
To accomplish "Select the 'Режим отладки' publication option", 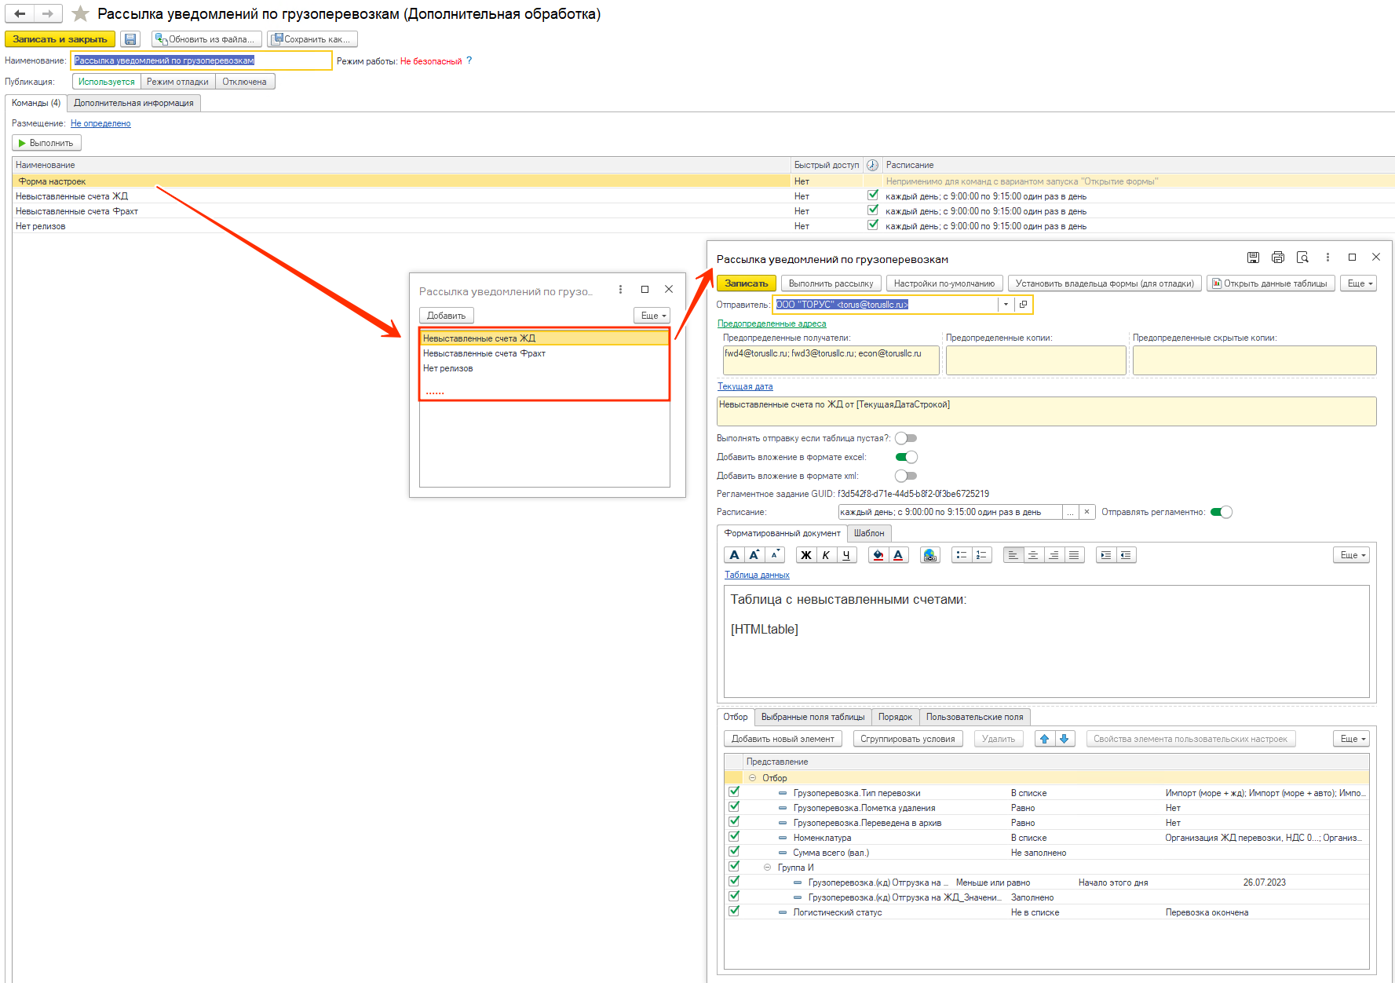I will coord(177,82).
